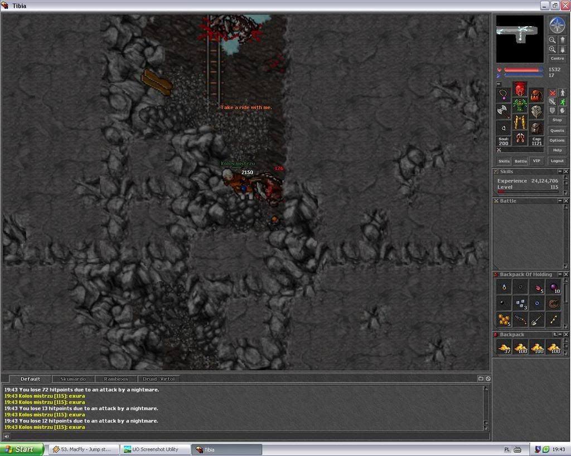Screen dimensions: 571x456
Task: Click the Stop button
Action: click(x=557, y=120)
